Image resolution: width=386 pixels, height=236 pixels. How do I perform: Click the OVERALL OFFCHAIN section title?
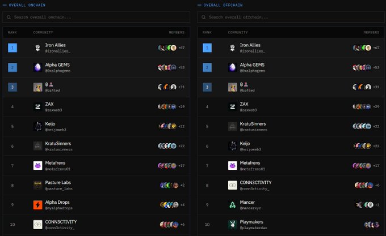coord(223,5)
